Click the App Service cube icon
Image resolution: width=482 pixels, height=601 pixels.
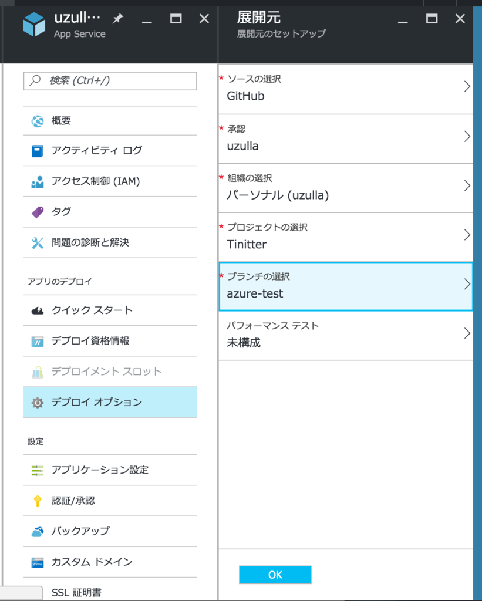(34, 24)
